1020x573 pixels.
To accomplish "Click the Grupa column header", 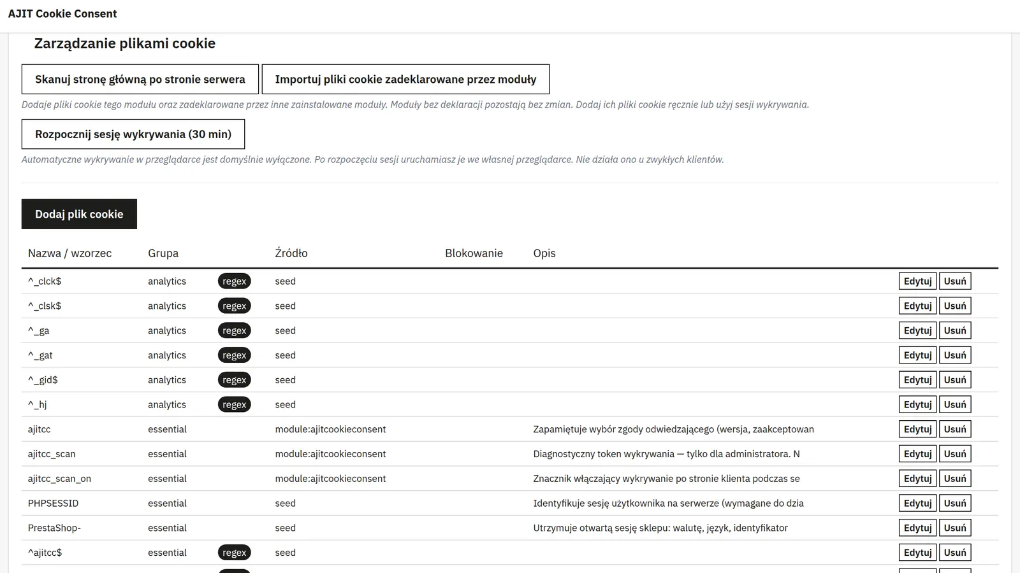I will pos(163,253).
